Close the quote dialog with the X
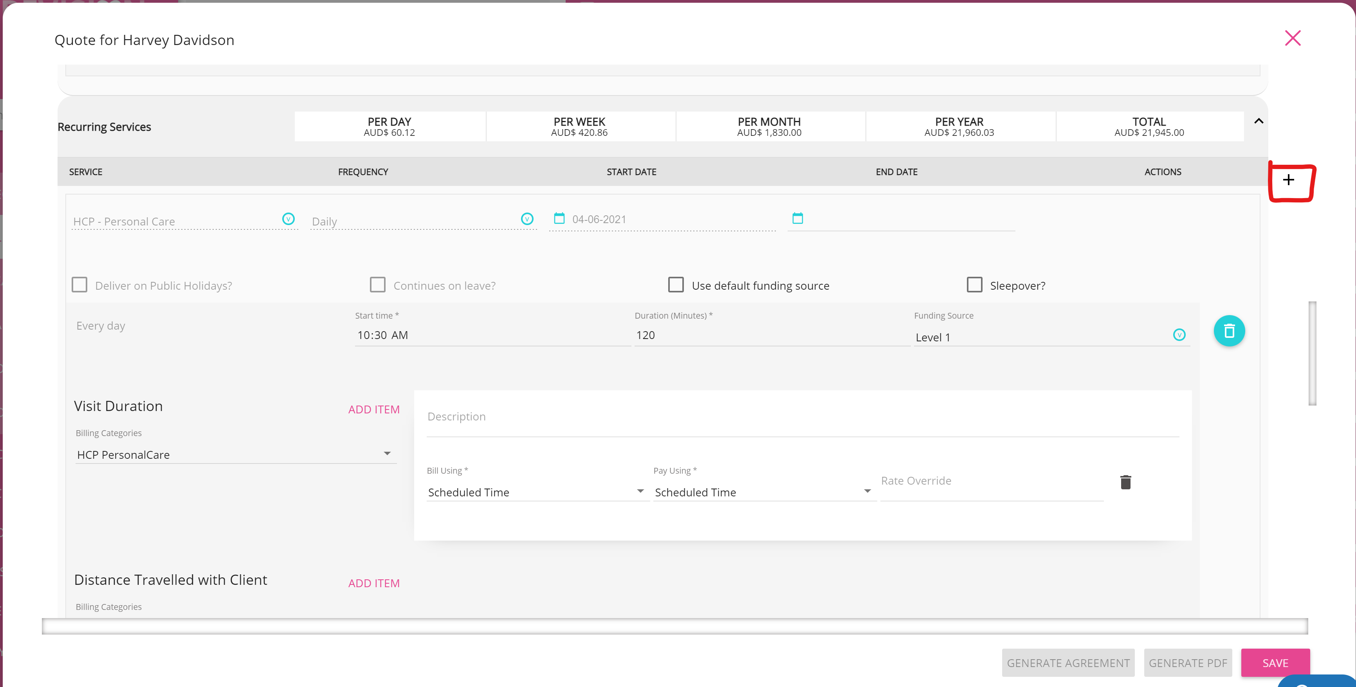This screenshot has width=1356, height=687. click(1292, 38)
